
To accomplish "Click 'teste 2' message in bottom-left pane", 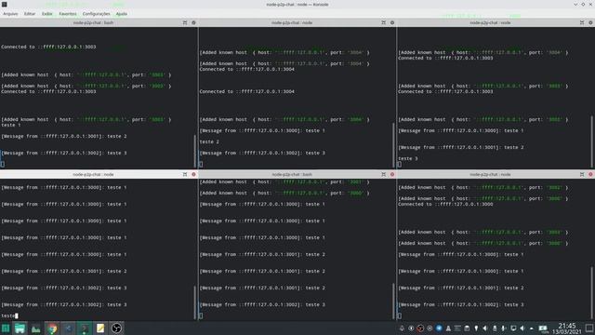I will [64, 271].
